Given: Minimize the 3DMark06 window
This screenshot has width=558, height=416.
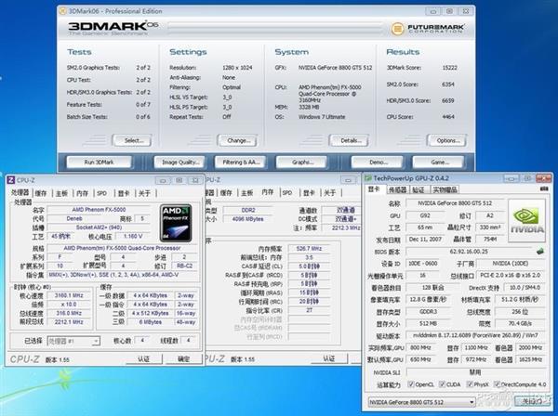Looking at the screenshot, I should tap(433, 11).
